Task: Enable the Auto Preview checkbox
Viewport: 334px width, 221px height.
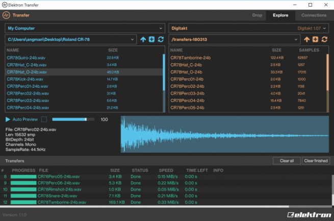Action: tap(44, 119)
